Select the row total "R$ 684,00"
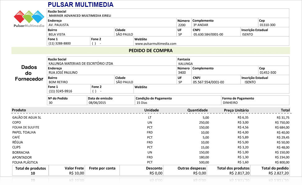 click(282, 128)
